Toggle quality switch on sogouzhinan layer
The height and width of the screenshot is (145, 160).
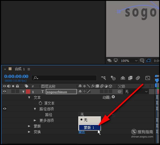89,91
